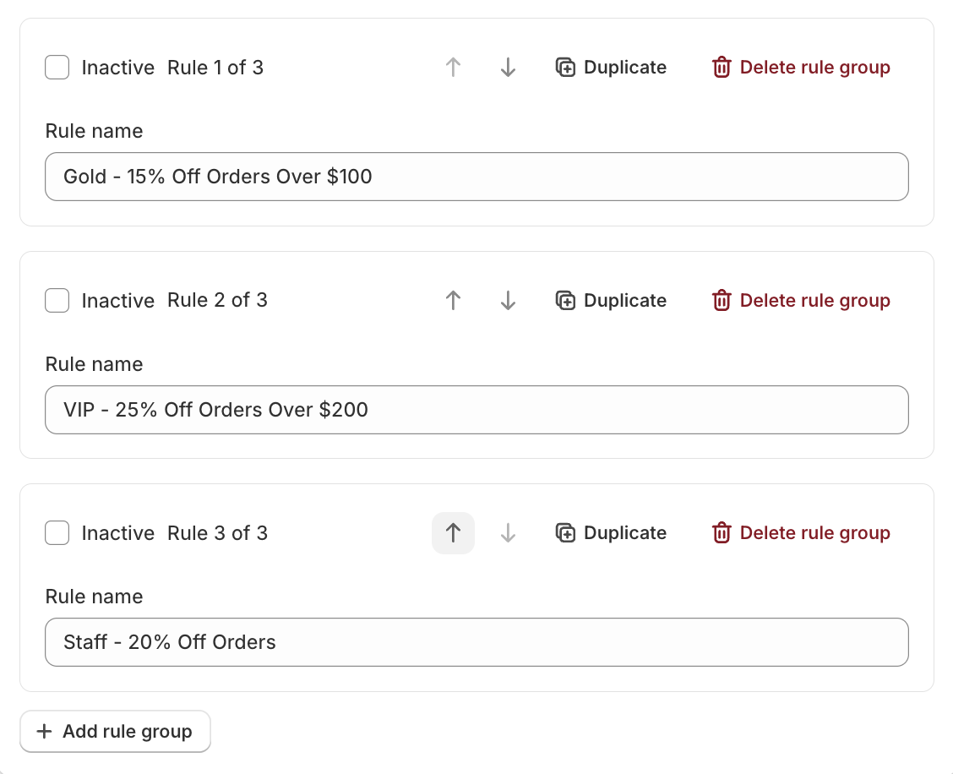
Task: Click the duplicate icon on Rule 1
Action: (x=566, y=67)
